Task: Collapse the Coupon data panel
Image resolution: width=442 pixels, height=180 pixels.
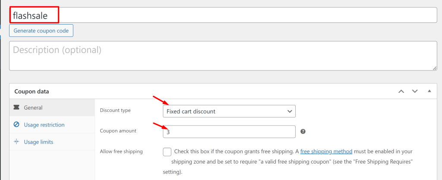Action: [x=429, y=91]
